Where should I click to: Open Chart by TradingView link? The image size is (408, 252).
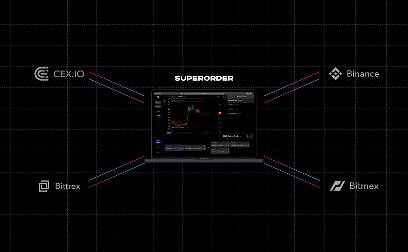coord(178,128)
